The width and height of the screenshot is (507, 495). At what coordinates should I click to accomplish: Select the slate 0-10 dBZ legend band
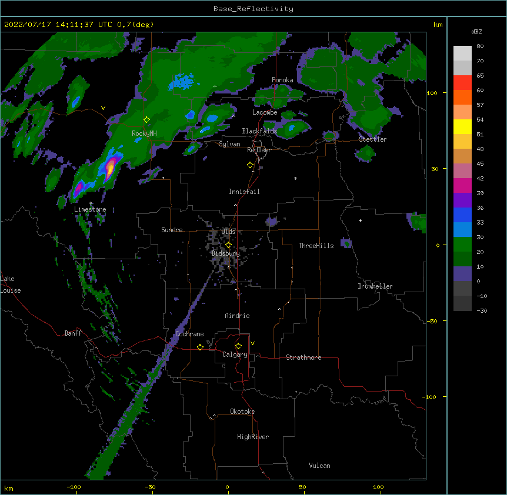tap(462, 274)
